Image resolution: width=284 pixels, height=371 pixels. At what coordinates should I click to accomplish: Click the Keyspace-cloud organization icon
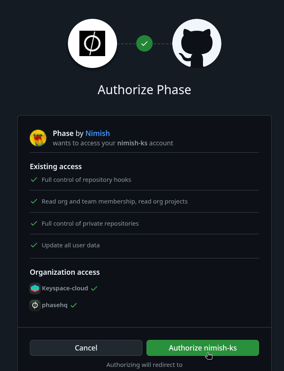35,288
